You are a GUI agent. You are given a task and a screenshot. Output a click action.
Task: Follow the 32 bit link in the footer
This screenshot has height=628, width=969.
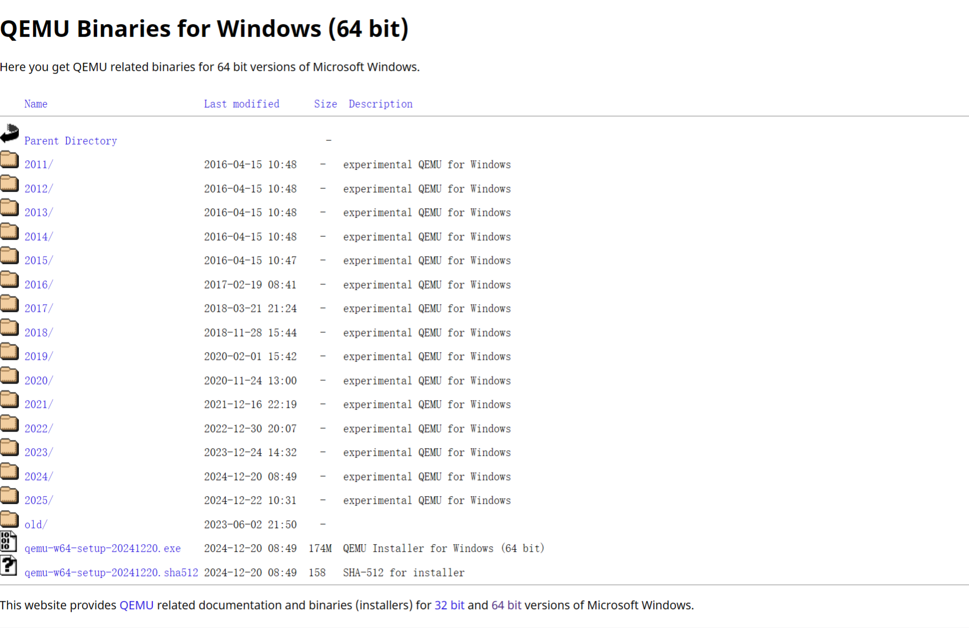449,605
